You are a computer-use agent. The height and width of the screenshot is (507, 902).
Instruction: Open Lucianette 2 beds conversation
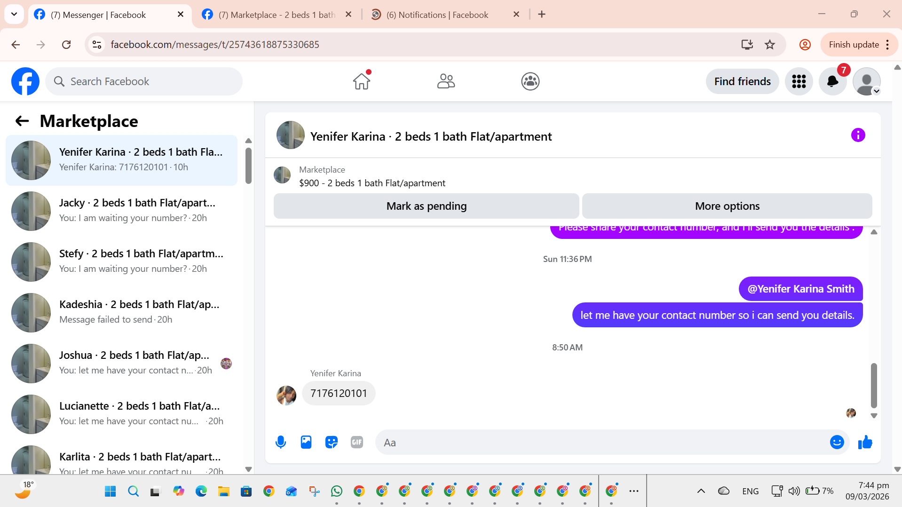point(122,414)
